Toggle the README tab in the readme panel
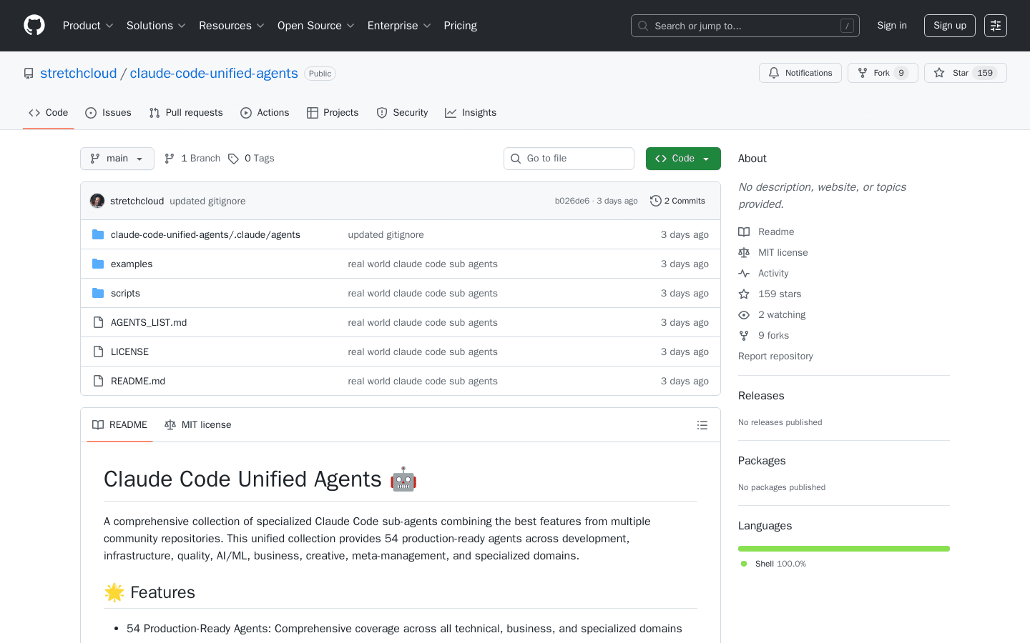The width and height of the screenshot is (1030, 643). click(x=119, y=424)
